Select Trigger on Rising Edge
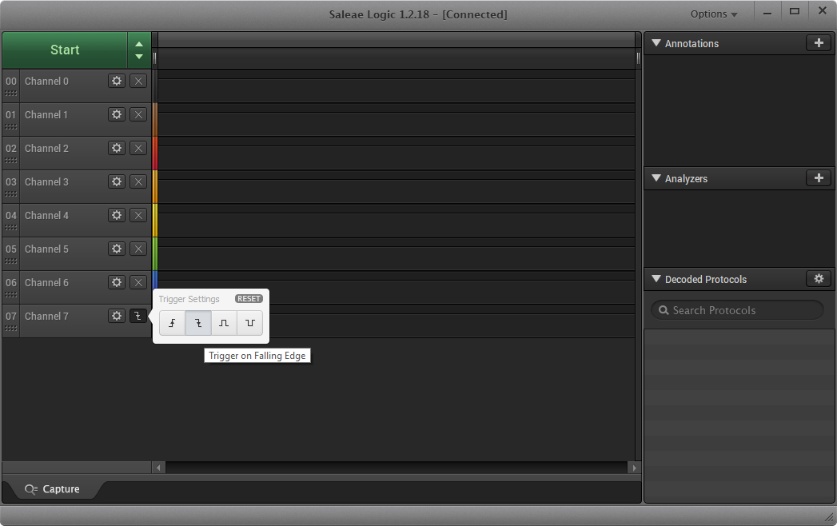837x526 pixels. pyautogui.click(x=172, y=323)
